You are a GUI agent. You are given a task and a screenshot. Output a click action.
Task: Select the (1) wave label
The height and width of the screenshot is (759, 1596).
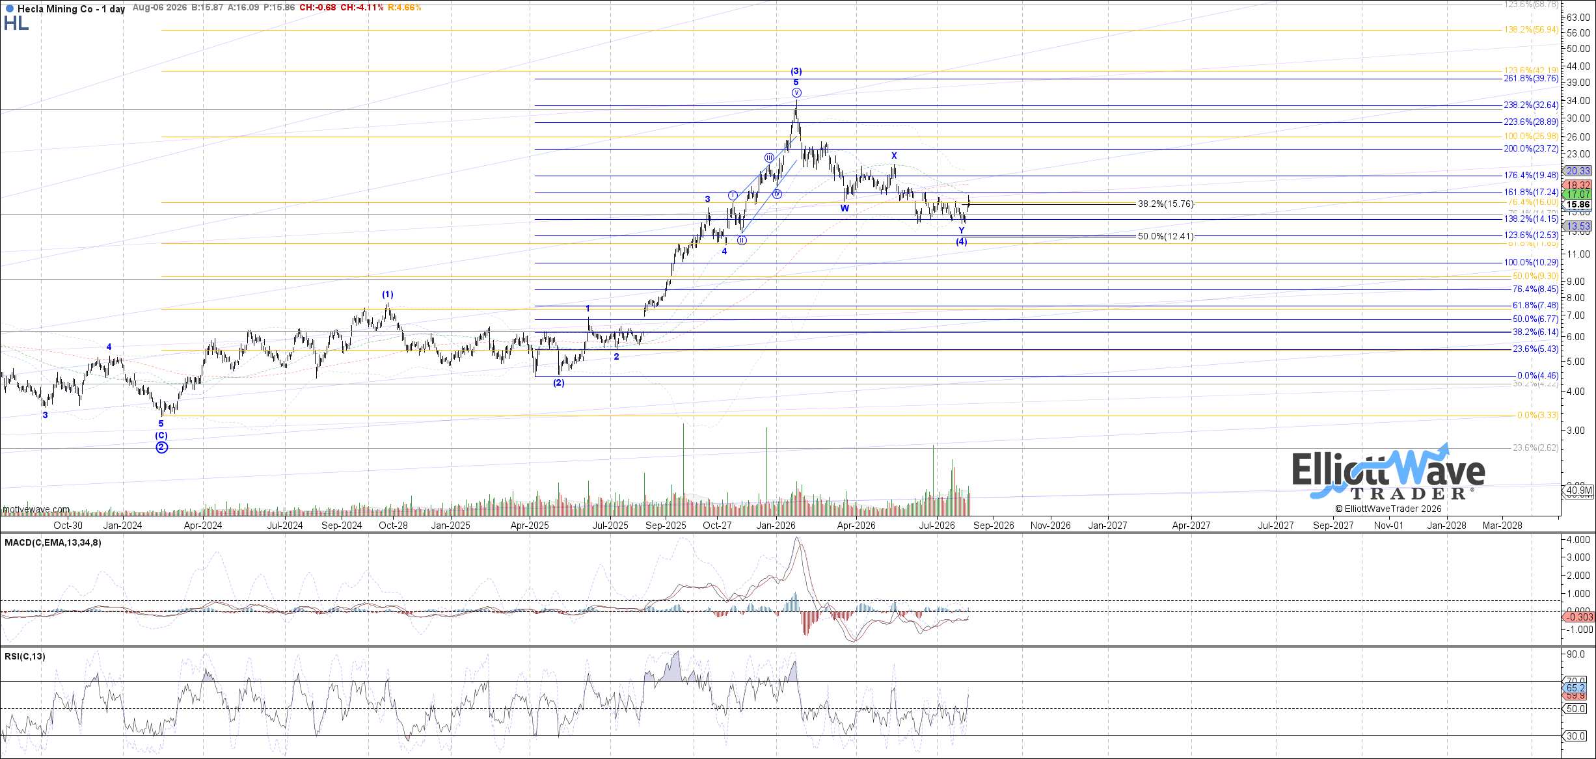point(388,295)
